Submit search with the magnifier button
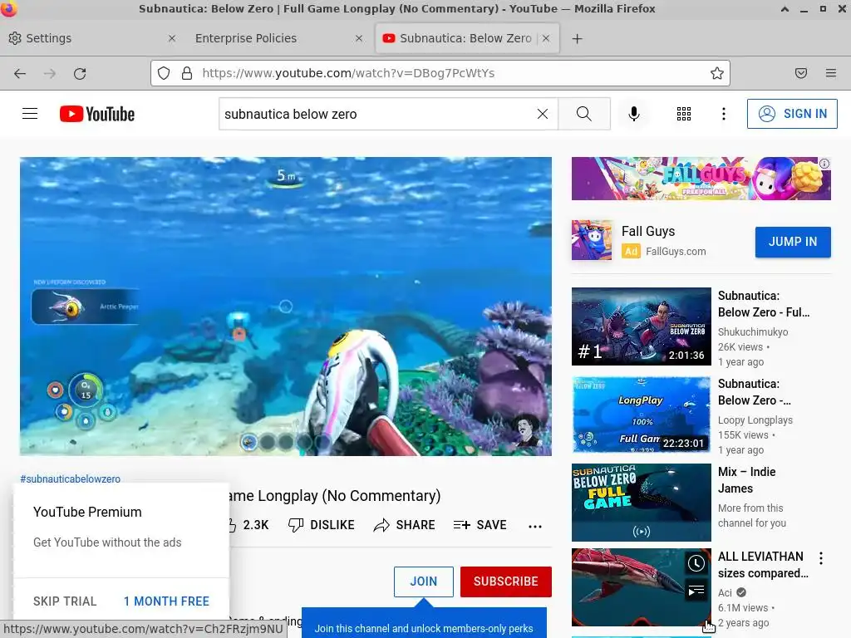The image size is (851, 638). click(584, 114)
